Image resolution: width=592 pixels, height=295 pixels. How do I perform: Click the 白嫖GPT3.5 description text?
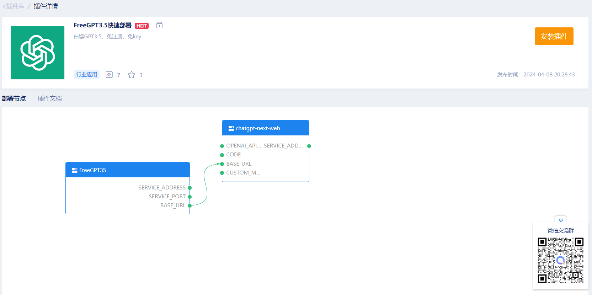click(x=107, y=37)
